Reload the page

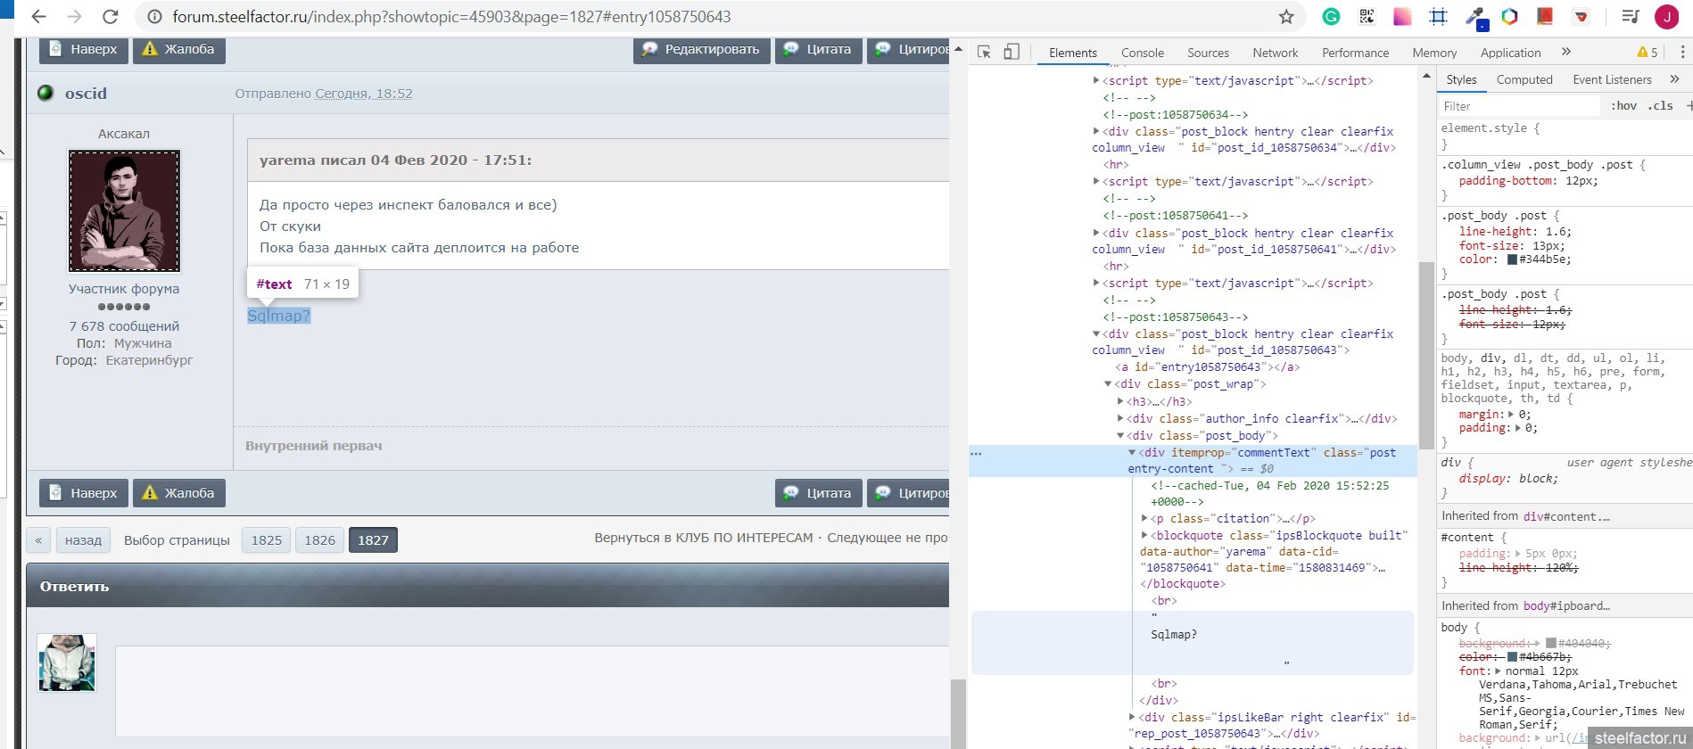[111, 17]
